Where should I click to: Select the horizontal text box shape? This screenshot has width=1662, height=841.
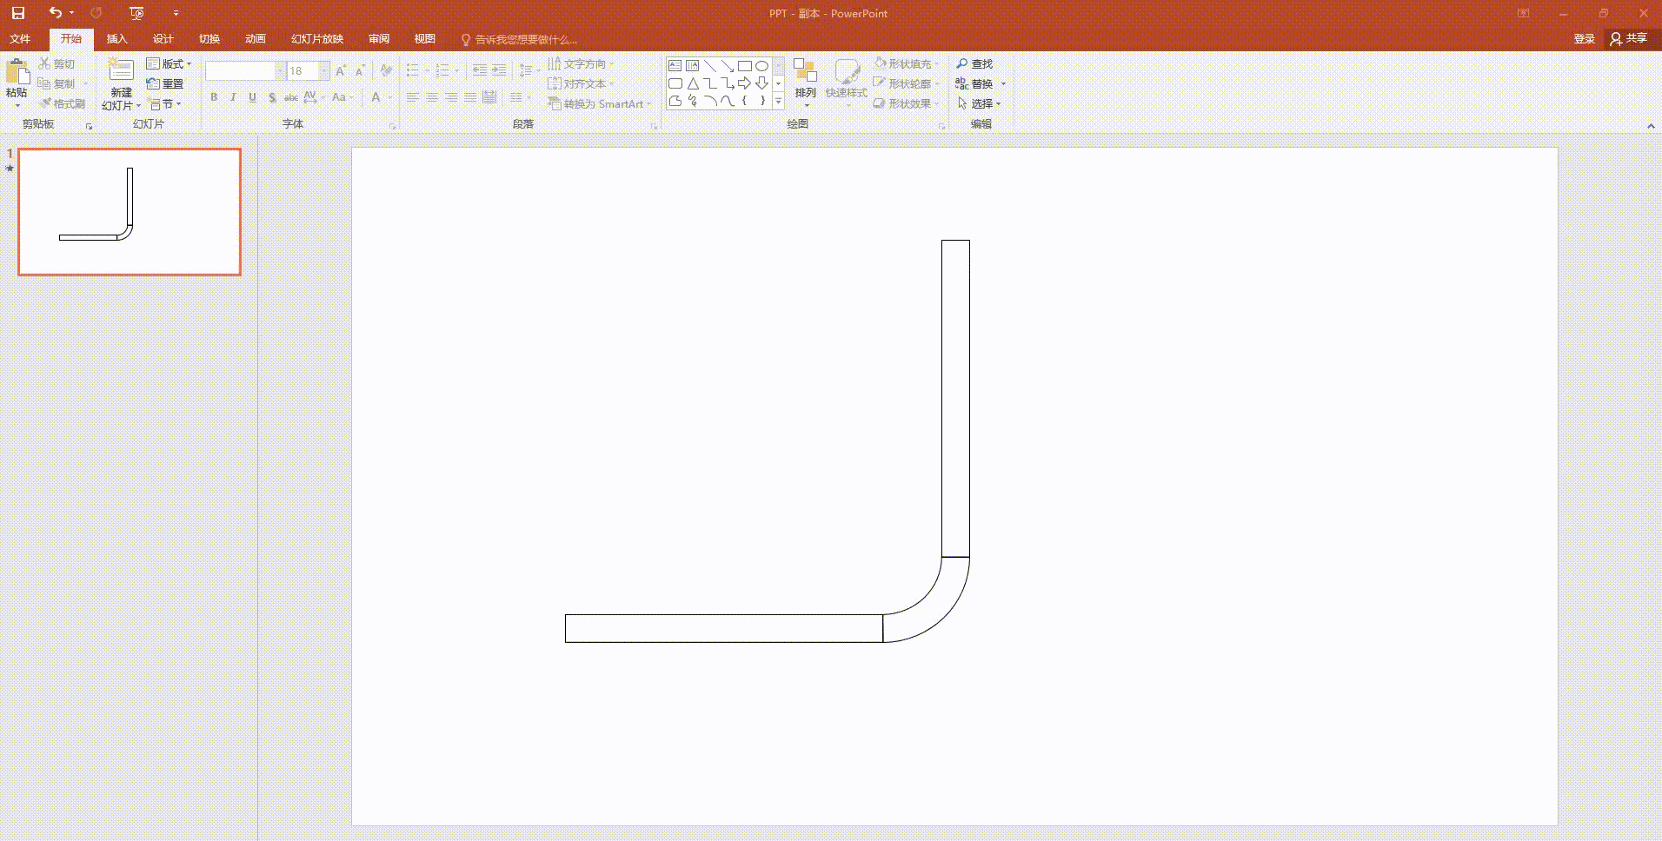tap(675, 66)
